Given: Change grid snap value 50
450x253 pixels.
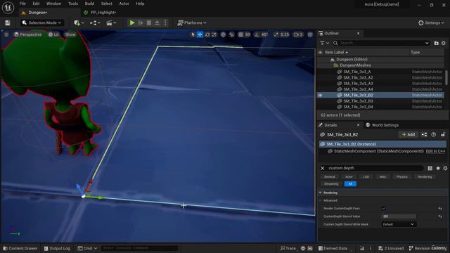Looking at the screenshot, I should [247, 34].
